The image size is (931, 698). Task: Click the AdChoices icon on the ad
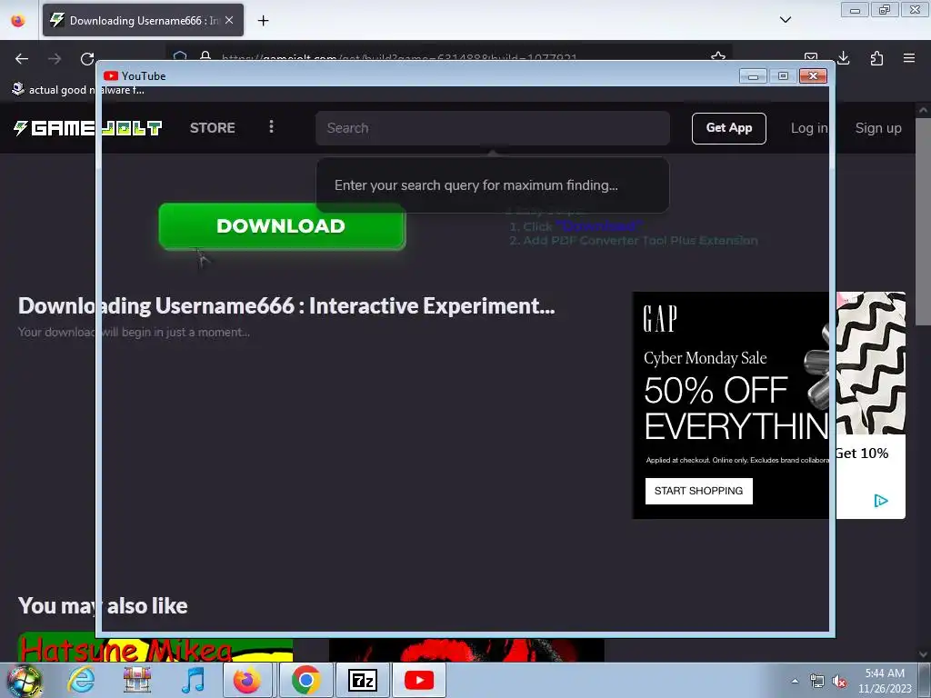point(881,501)
